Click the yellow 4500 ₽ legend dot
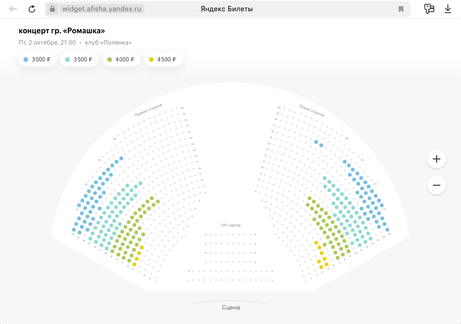Viewport: 461px width, 324px height. pos(151,60)
